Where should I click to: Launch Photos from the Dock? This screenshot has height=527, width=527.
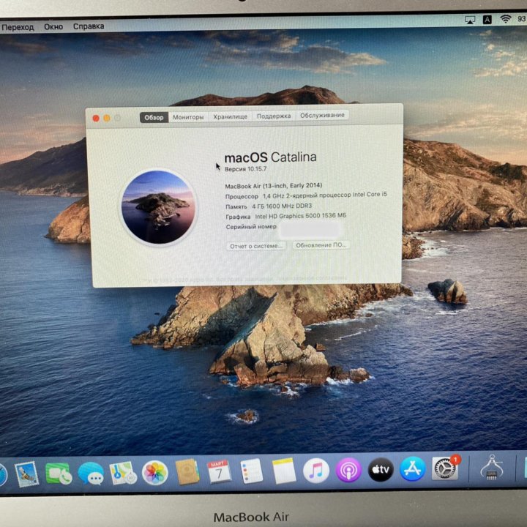(155, 473)
